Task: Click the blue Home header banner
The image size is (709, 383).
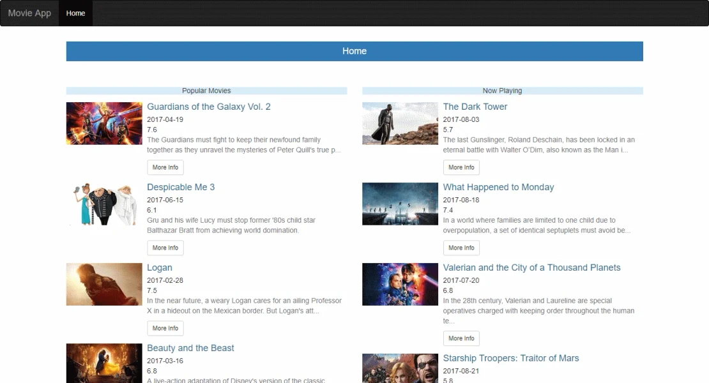Action: point(354,51)
